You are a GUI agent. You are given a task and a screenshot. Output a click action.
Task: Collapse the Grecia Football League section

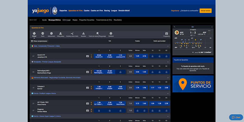[x=168, y=94]
